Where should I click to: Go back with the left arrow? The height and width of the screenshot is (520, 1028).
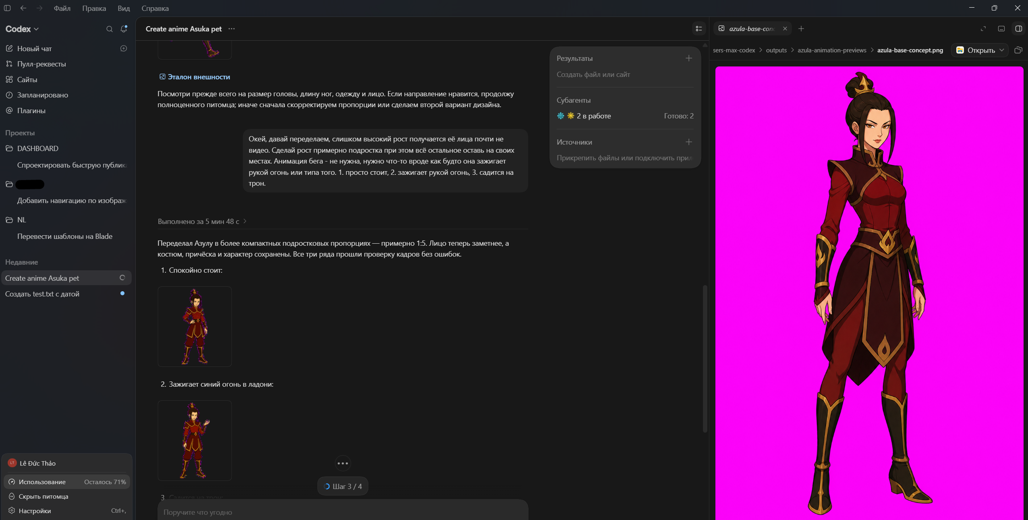(23, 8)
